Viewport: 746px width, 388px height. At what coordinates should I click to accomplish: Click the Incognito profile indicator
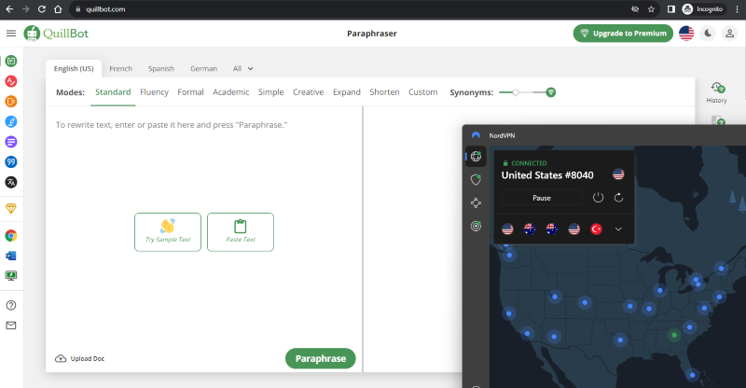[703, 9]
